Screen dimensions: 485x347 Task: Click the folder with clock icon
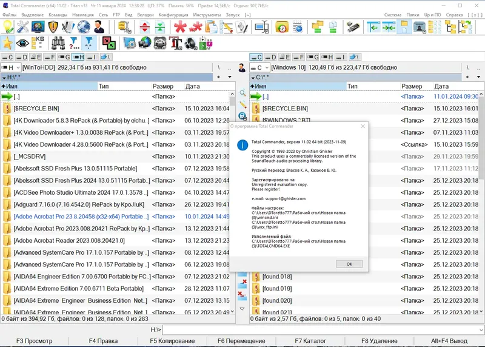pyautogui.click(x=281, y=27)
